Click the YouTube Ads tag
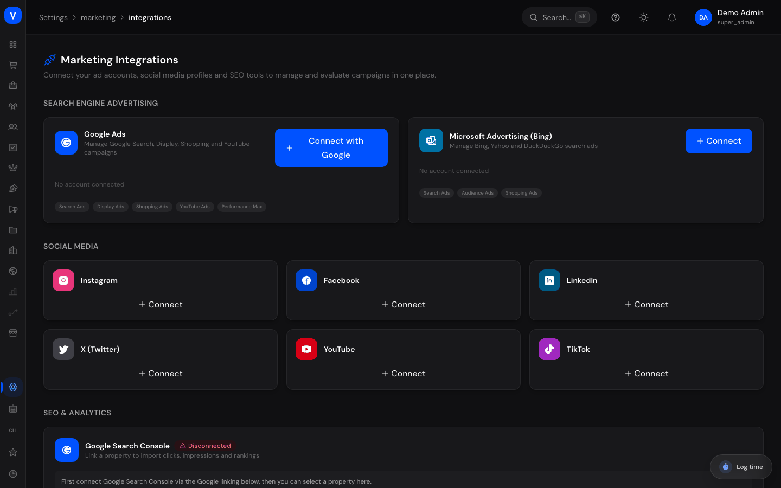781x488 pixels. point(195,207)
